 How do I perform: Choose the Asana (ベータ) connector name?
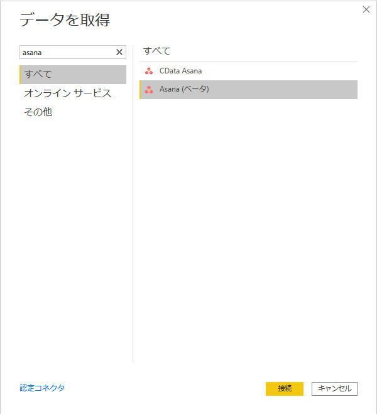[184, 89]
